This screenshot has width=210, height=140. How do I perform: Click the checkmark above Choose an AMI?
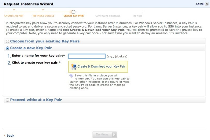[14, 10]
